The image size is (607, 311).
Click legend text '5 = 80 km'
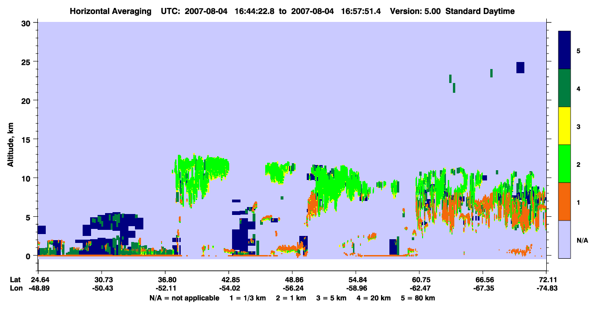click(x=418, y=298)
